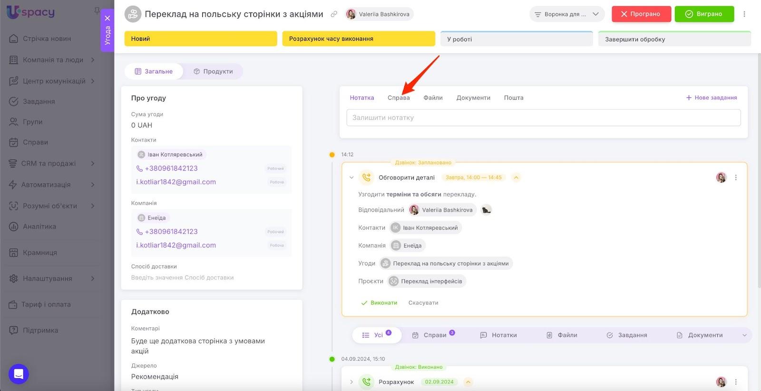Image resolution: width=761 pixels, height=391 pixels.
Task: Click the Програно button
Action: pyautogui.click(x=641, y=14)
